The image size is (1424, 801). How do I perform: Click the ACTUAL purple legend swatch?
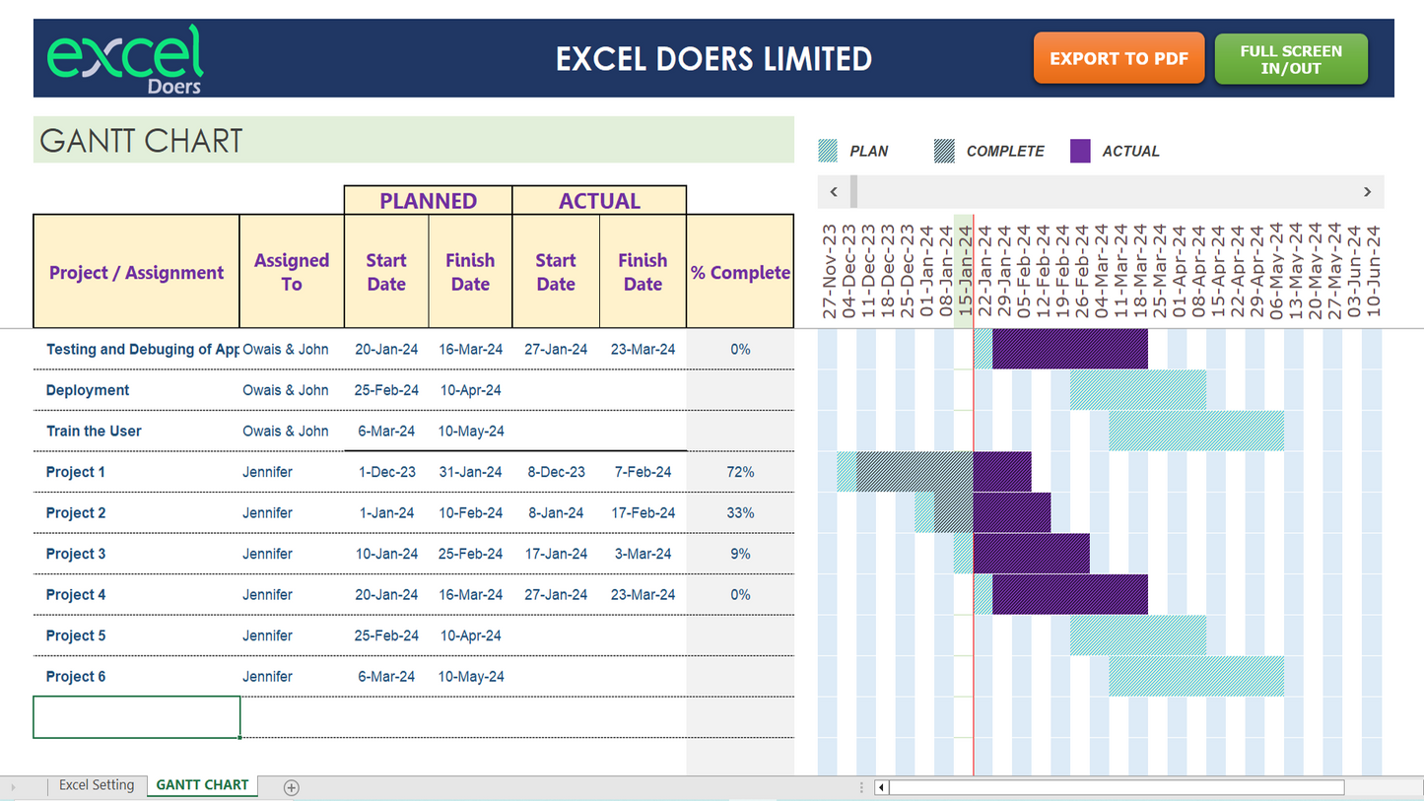pos(1080,151)
